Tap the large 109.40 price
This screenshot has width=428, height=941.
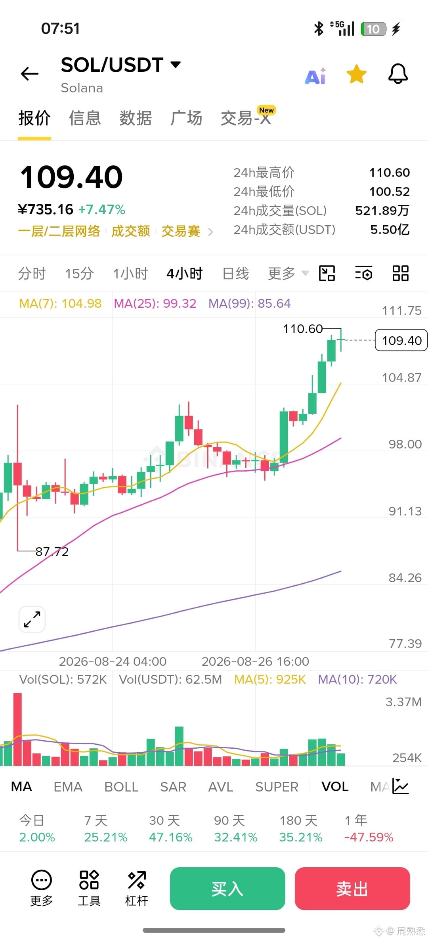(71, 177)
